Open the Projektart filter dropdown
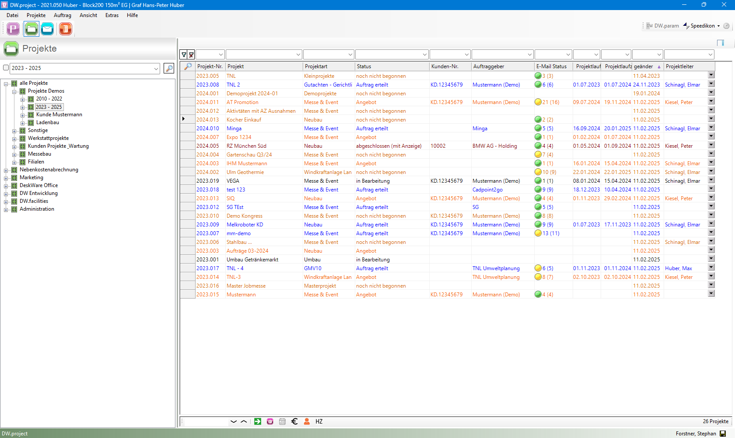The image size is (735, 438). 350,55
